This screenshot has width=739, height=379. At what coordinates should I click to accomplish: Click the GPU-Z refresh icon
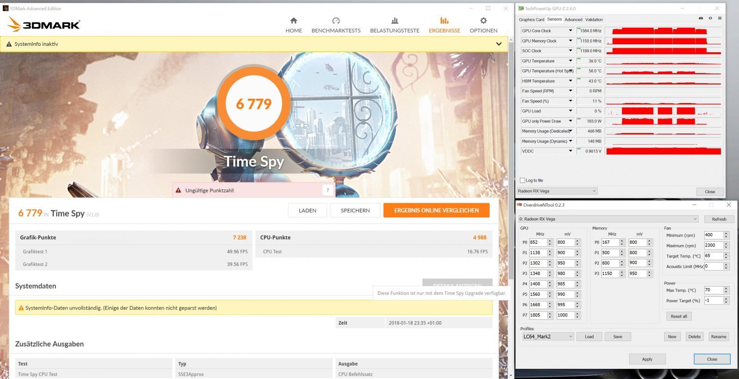coord(710,18)
